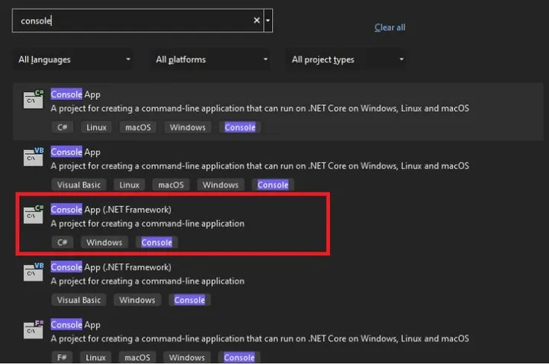The image size is (549, 364).
Task: Clear the search box with the X icon
Action: (257, 21)
